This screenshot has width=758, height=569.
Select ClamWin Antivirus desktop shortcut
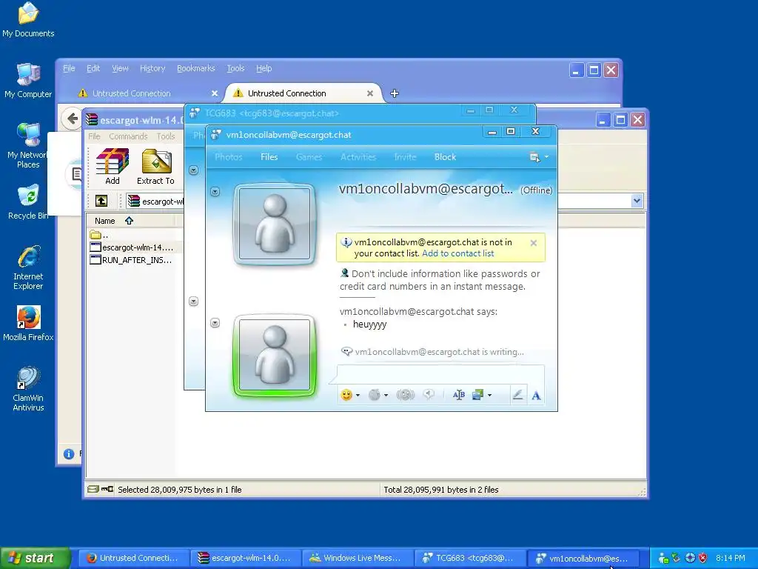coord(28,389)
